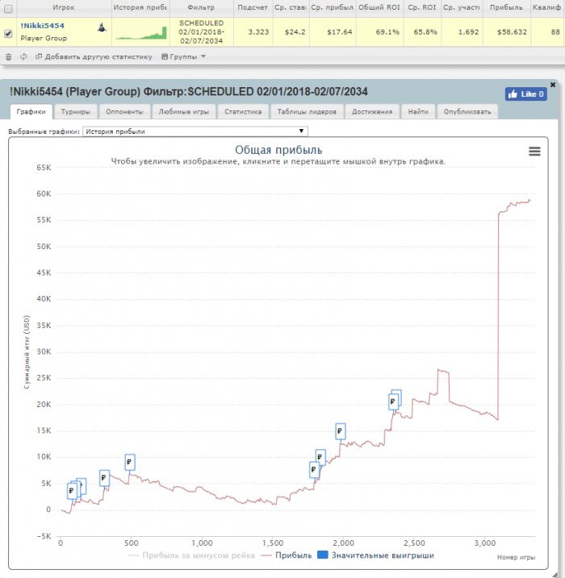The width and height of the screenshot is (565, 578).
Task: Click the Facebook Like button
Action: point(525,94)
